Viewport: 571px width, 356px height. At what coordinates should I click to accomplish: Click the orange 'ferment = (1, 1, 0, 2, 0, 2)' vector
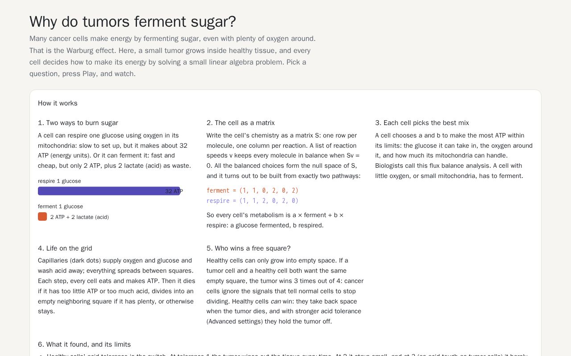click(x=252, y=190)
